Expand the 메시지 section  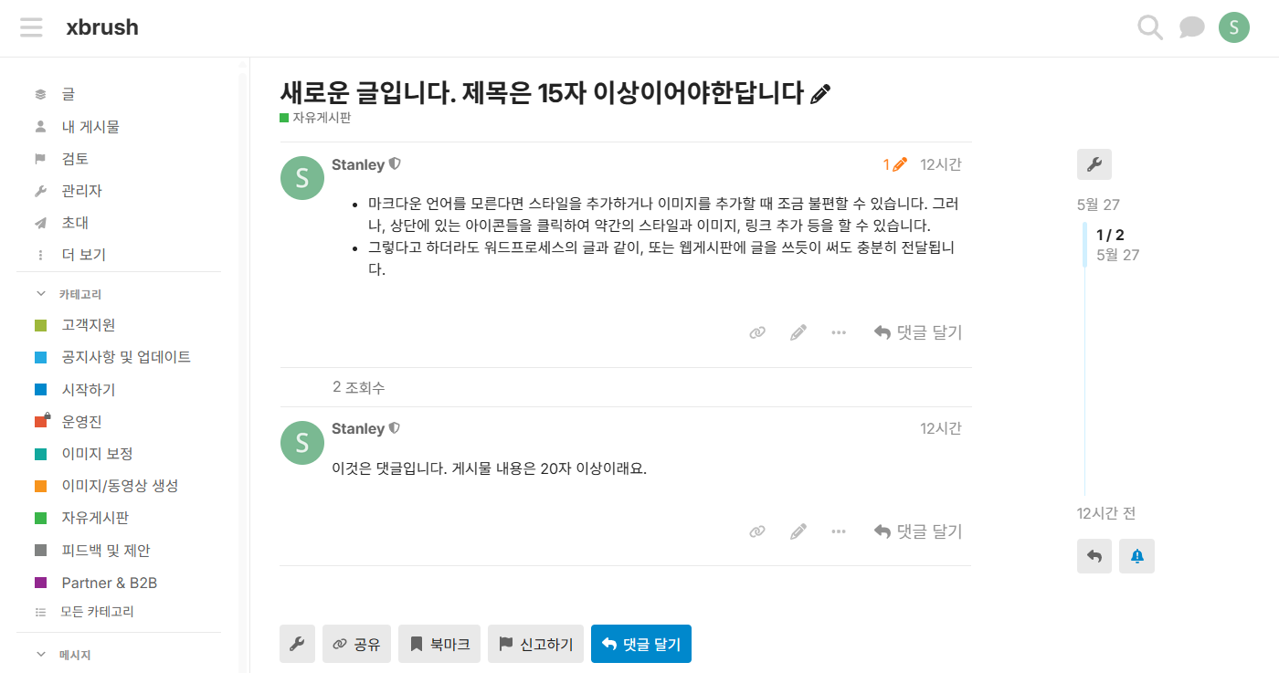point(39,654)
